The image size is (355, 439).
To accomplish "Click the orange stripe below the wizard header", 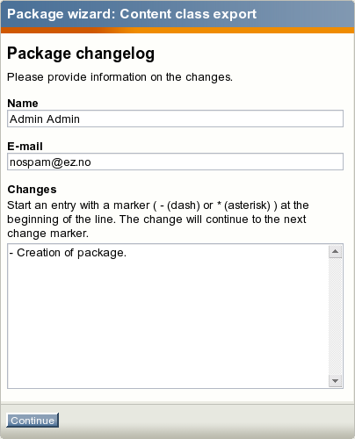I will coord(177,30).
